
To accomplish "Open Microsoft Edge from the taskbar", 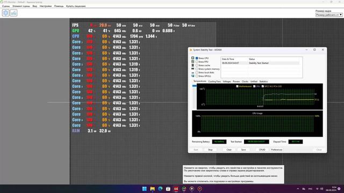I will pos(160,189).
